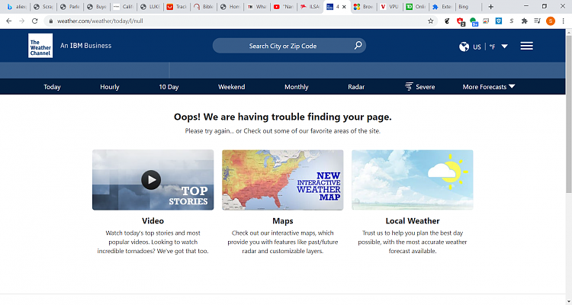Screen dimensions: 572x305
Task: Click the search magnifier icon
Action: point(358,46)
